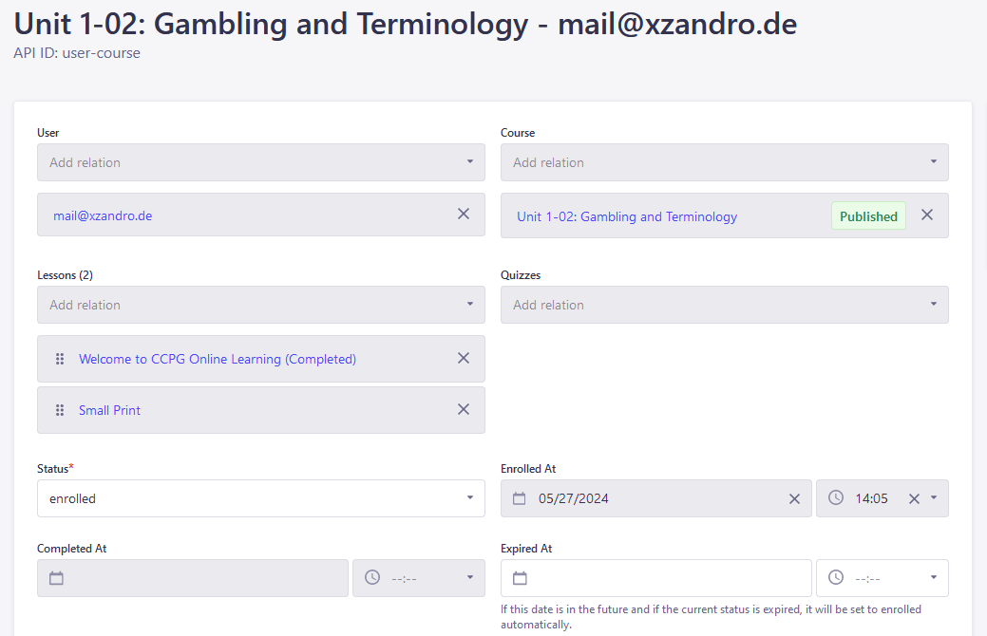Image resolution: width=987 pixels, height=636 pixels.
Task: Remove the Unit 1-02 course relation
Action: [x=927, y=215]
